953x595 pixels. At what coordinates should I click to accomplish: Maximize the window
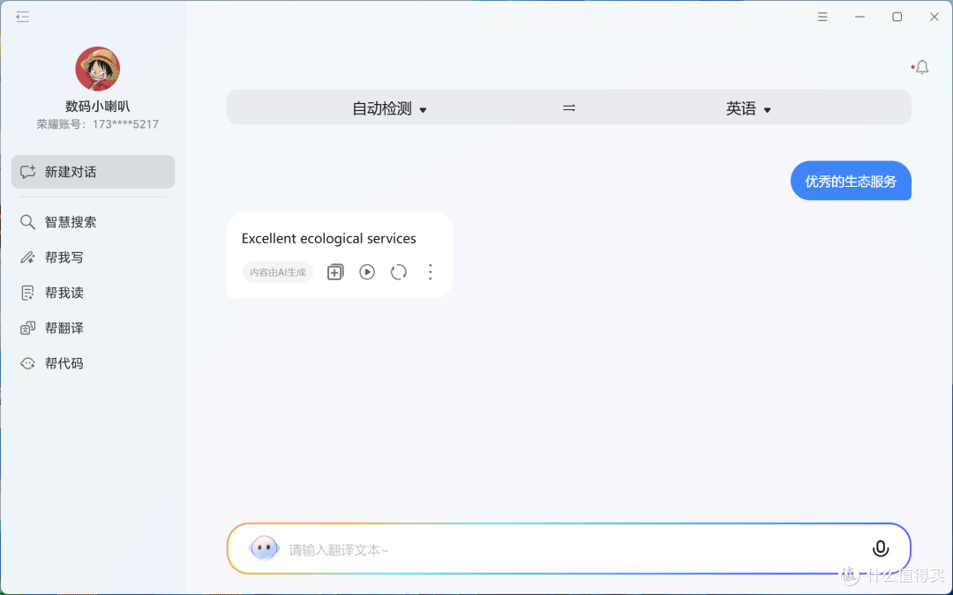click(x=897, y=17)
